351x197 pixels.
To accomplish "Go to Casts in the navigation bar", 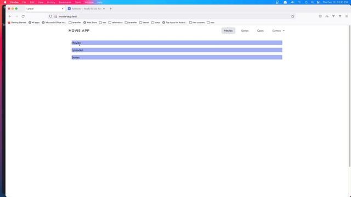I will pos(261,31).
